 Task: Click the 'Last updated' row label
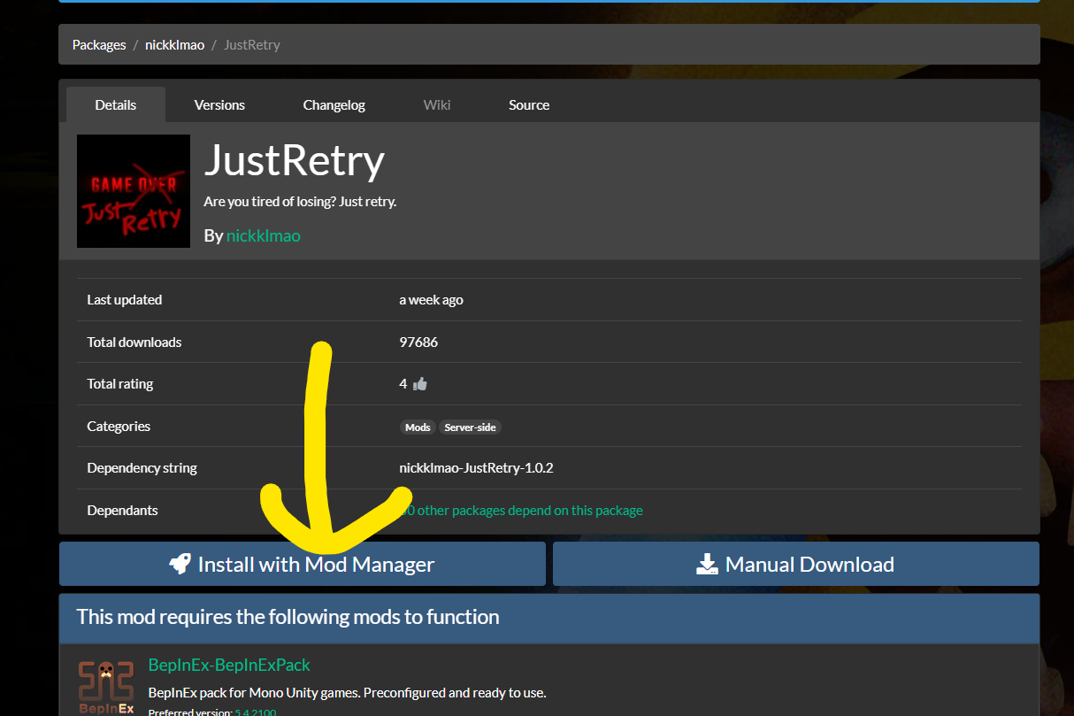tap(124, 300)
